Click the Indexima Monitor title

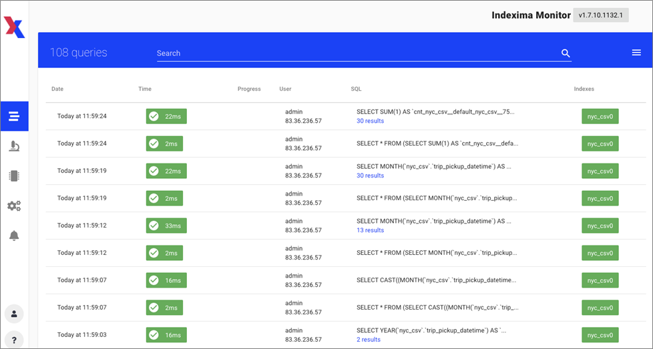(x=531, y=15)
